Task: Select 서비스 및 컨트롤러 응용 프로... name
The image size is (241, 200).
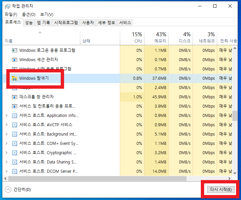Action: [47, 106]
